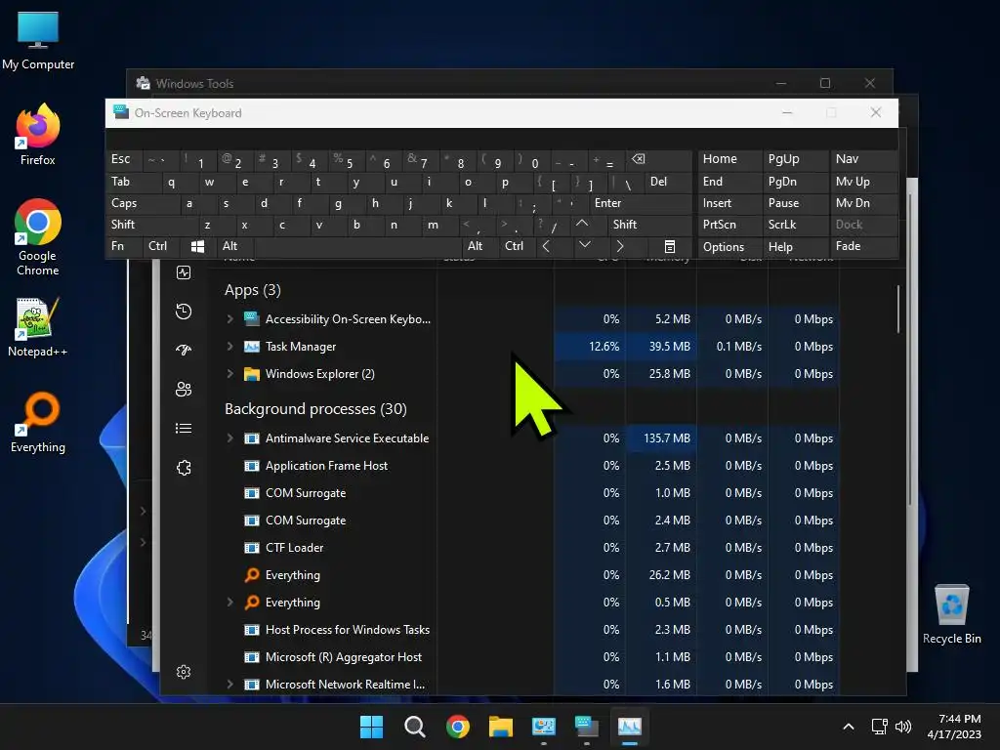Image resolution: width=1000 pixels, height=750 pixels.
Task: Open Task Manager settings gear icon
Action: click(x=184, y=672)
